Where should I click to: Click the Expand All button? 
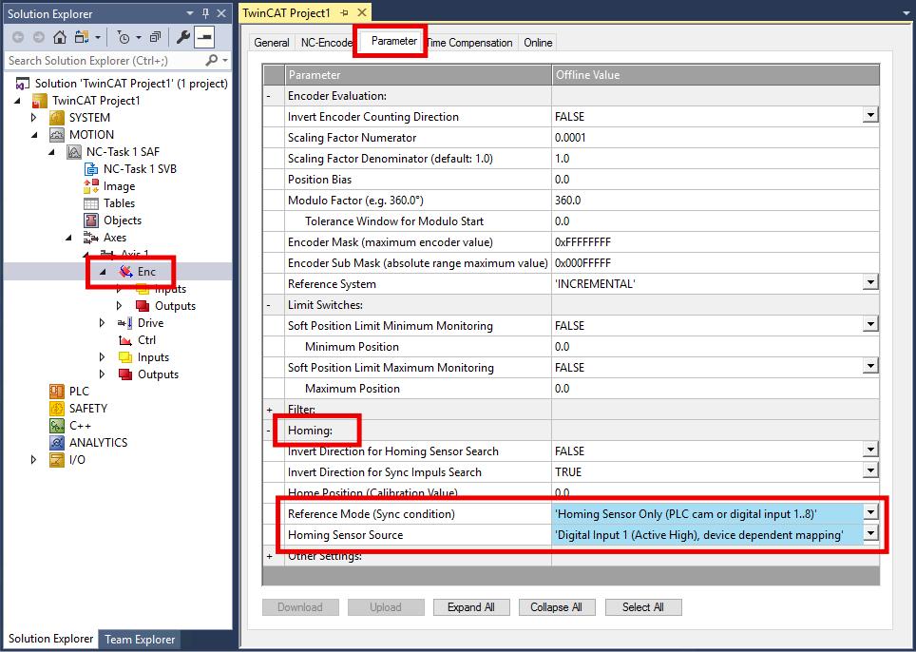[471, 607]
